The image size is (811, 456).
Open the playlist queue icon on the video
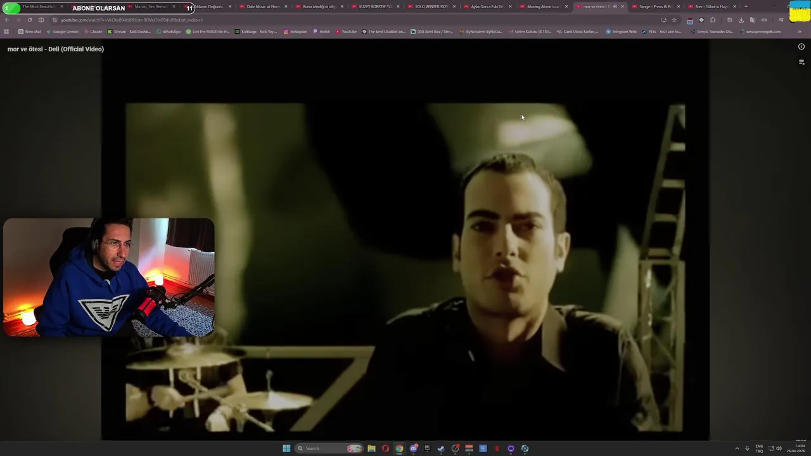tap(801, 62)
